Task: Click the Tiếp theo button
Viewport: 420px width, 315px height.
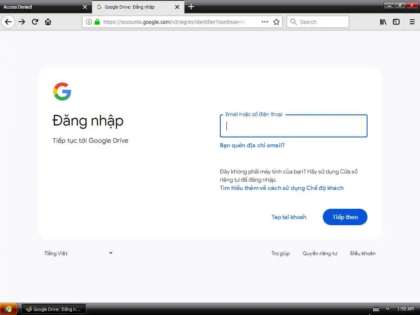Action: point(345,217)
